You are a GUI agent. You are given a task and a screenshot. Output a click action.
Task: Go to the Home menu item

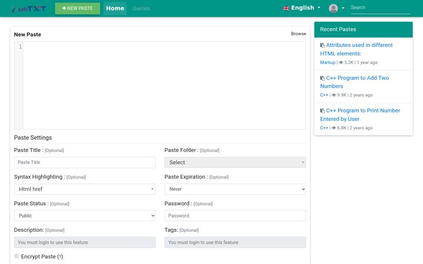[115, 8]
